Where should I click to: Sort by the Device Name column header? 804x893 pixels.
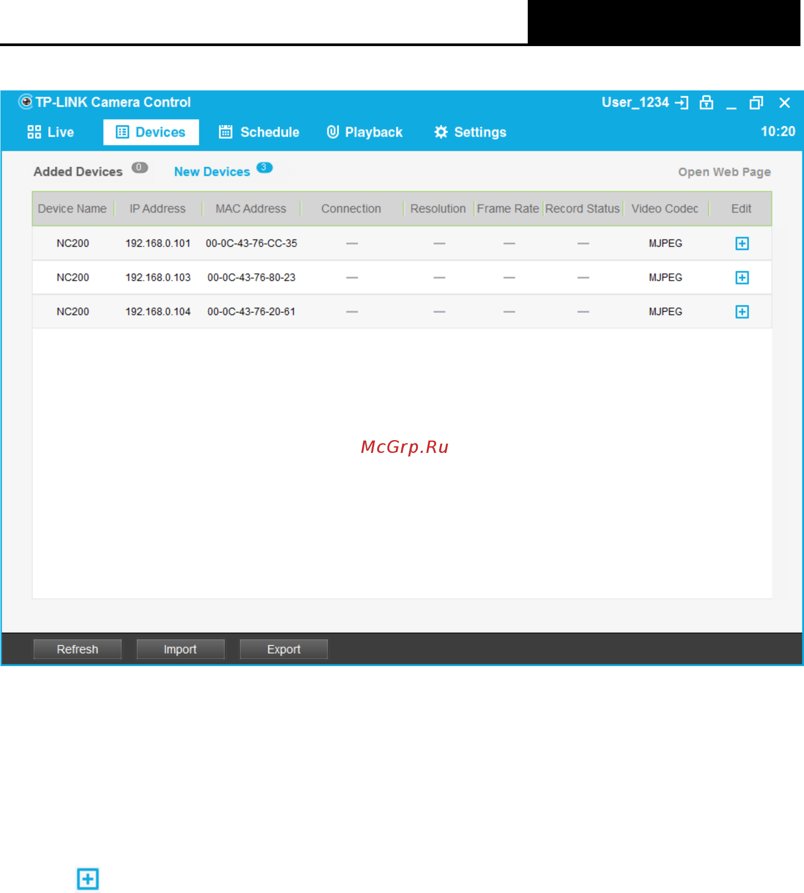pos(72,209)
